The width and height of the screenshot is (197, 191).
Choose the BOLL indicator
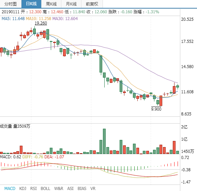pos(45,188)
